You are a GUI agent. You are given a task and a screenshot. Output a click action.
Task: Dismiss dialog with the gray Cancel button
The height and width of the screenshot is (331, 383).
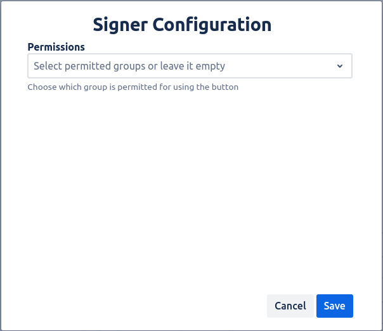click(x=290, y=306)
